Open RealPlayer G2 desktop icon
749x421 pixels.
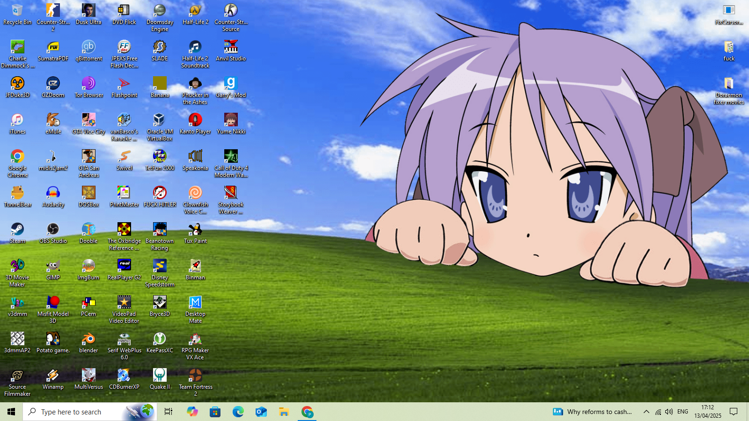click(124, 269)
